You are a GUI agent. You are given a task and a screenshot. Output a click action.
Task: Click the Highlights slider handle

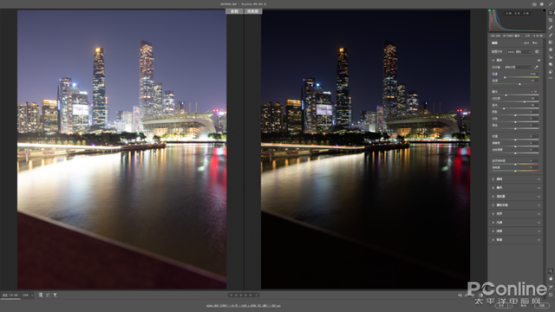click(x=504, y=108)
